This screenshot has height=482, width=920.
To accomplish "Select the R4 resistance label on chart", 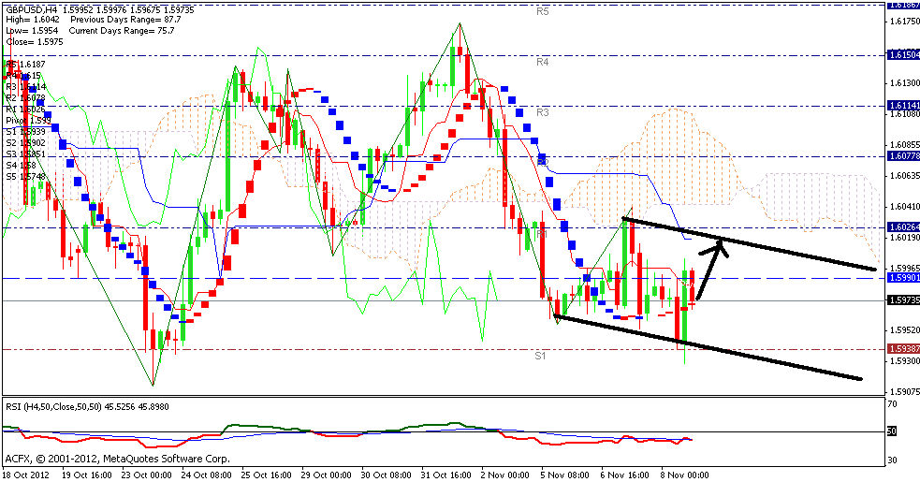I will point(542,62).
